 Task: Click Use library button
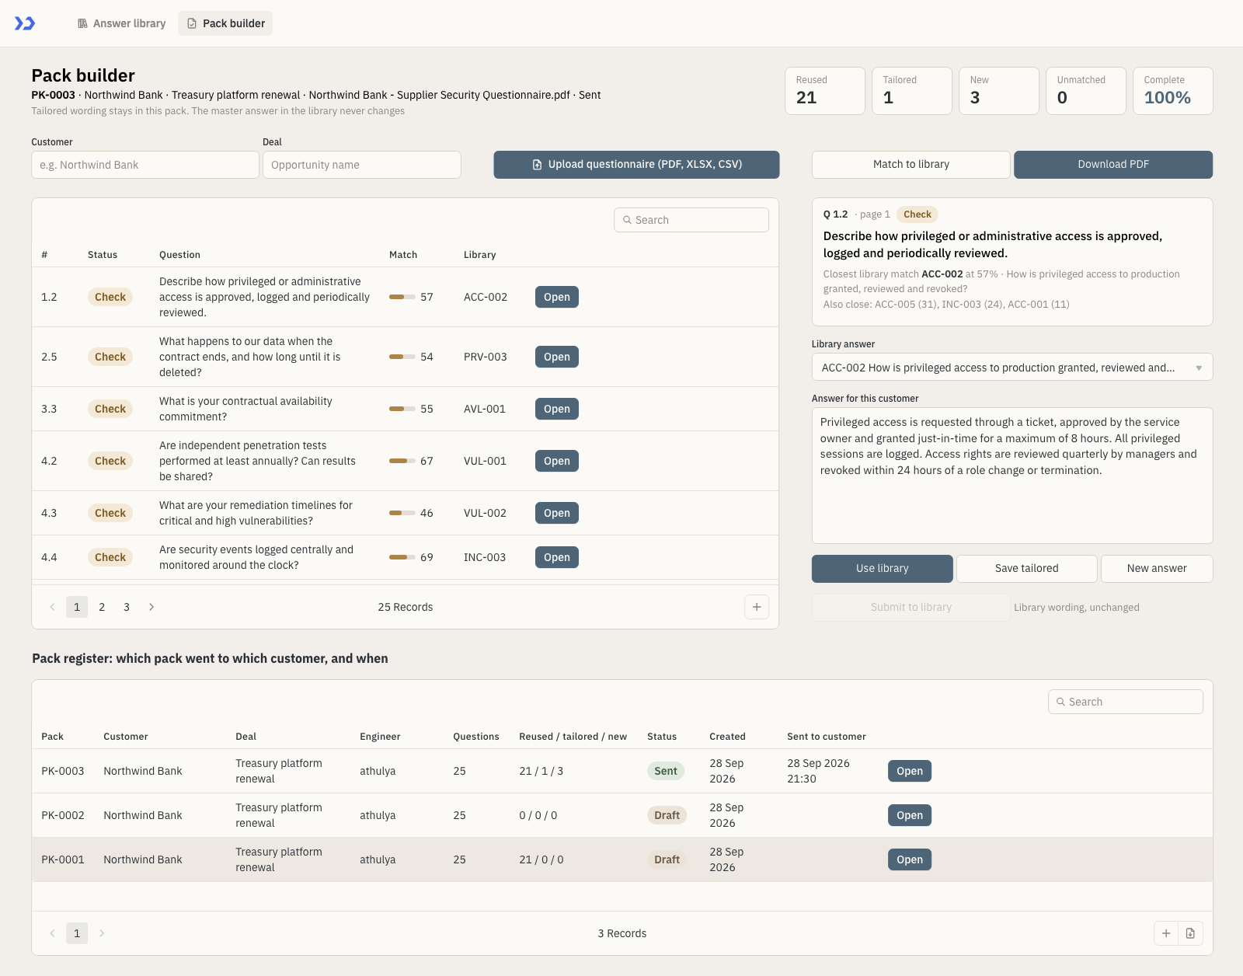(882, 569)
